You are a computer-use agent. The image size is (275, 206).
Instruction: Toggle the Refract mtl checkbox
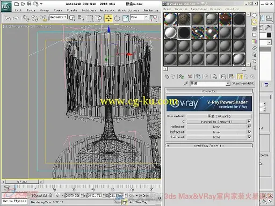coord(249,132)
